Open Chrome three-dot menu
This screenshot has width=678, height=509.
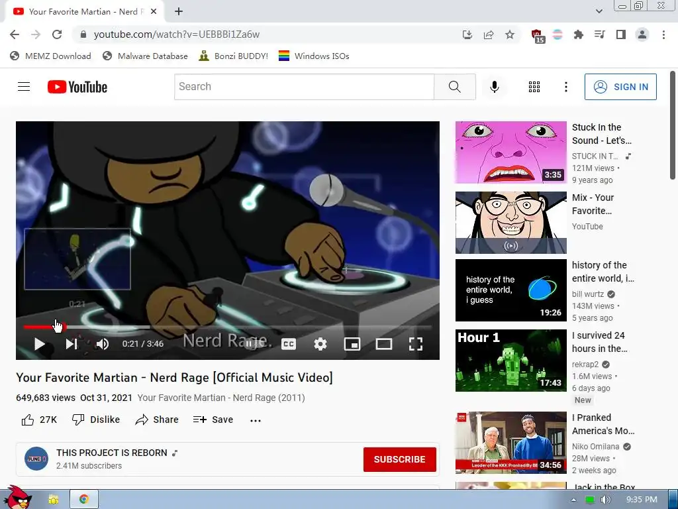coord(663,34)
